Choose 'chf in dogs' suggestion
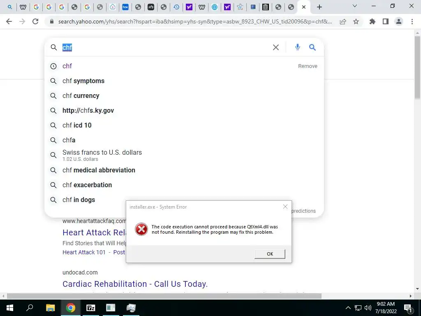 tap(184, 200)
